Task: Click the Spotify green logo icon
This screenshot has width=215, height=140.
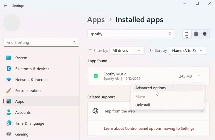Action: click(x=96, y=76)
